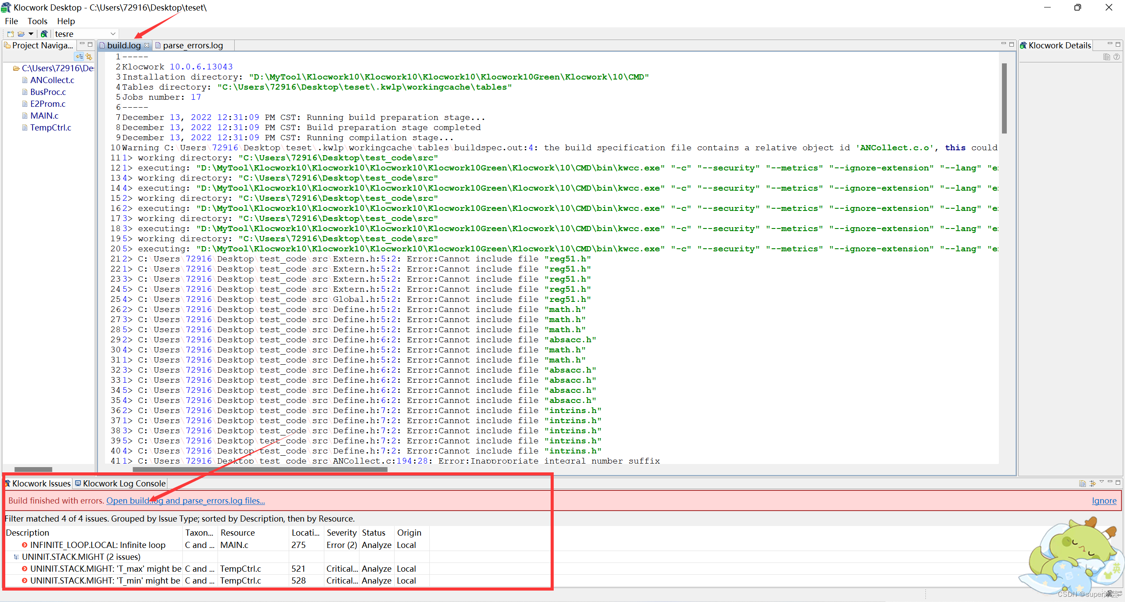Open the Tools menu
The width and height of the screenshot is (1125, 602).
(x=37, y=21)
